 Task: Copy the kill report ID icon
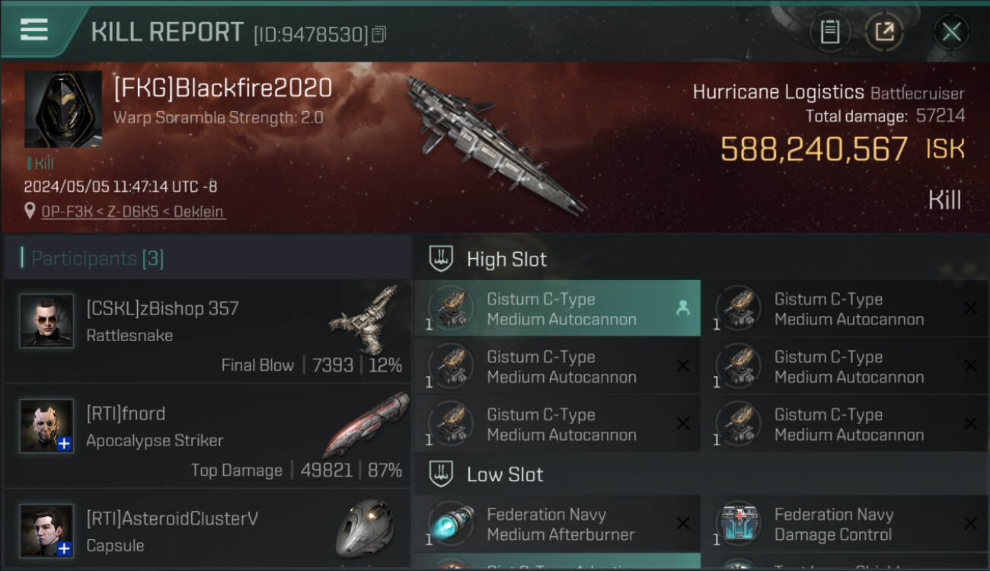[378, 34]
